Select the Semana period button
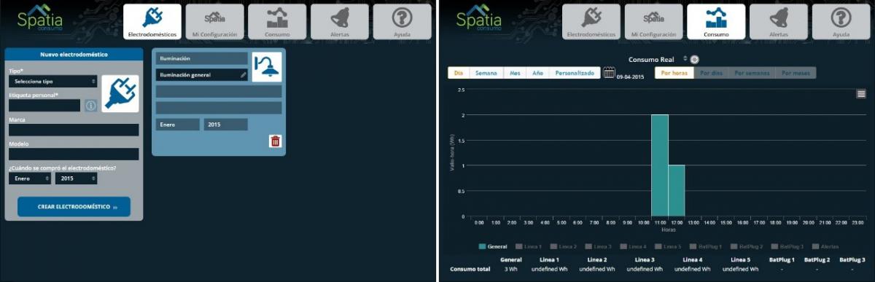 486,73
